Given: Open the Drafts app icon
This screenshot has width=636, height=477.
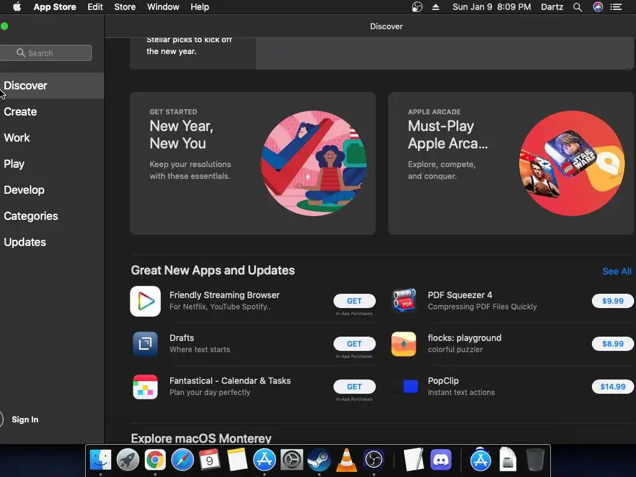Looking at the screenshot, I should [145, 344].
